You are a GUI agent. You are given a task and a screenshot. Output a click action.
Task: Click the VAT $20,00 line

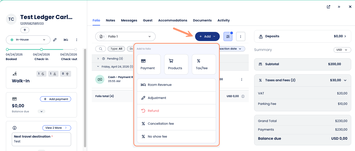pos(302,93)
